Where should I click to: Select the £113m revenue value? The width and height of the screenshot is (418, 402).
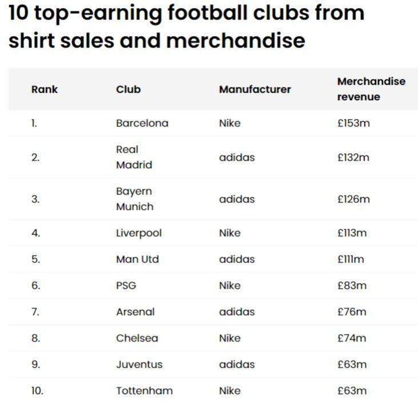pyautogui.click(x=352, y=233)
